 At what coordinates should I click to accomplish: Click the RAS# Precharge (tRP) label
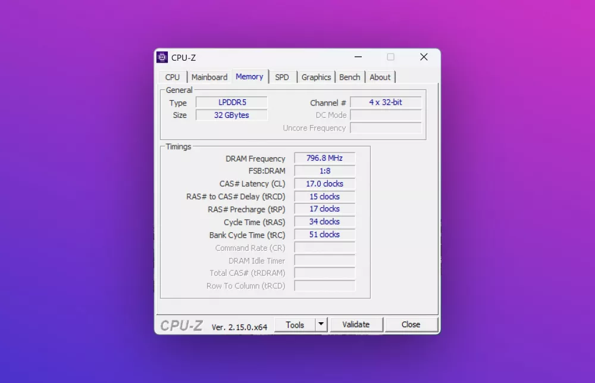coord(246,209)
